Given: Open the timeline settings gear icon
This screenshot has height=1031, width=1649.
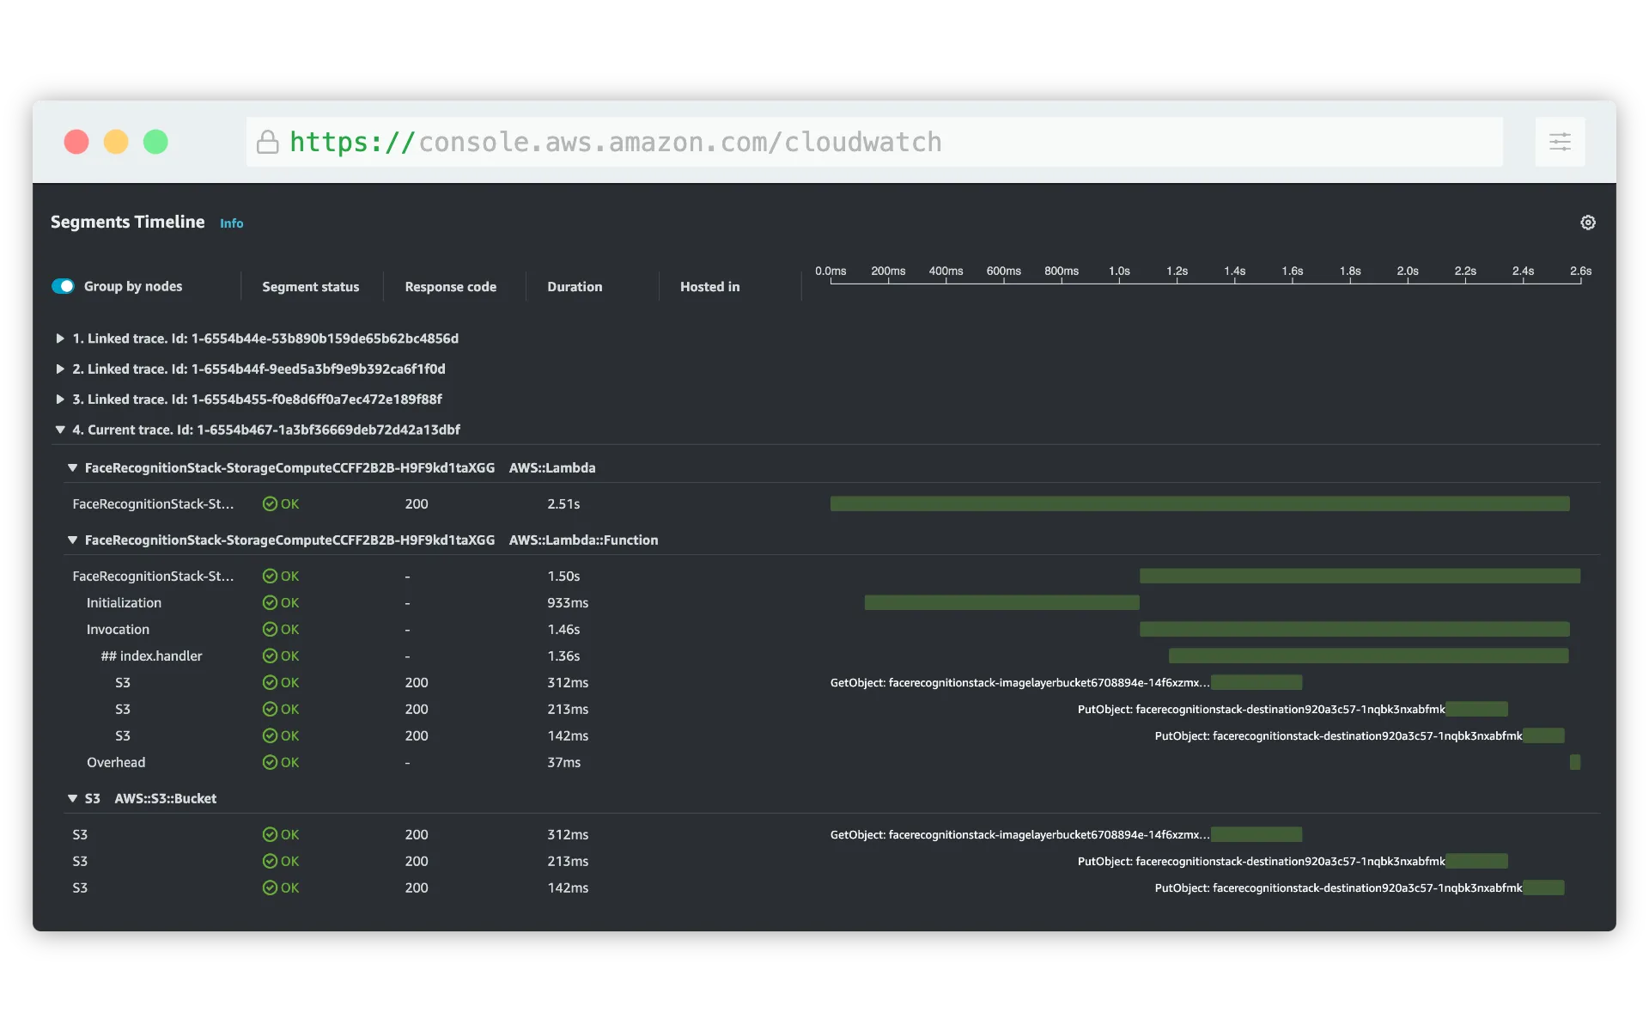Looking at the screenshot, I should 1588,223.
